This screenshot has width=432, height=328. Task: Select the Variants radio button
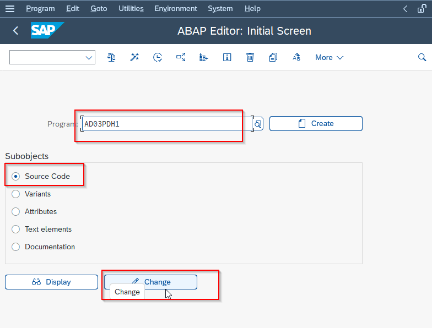click(15, 194)
